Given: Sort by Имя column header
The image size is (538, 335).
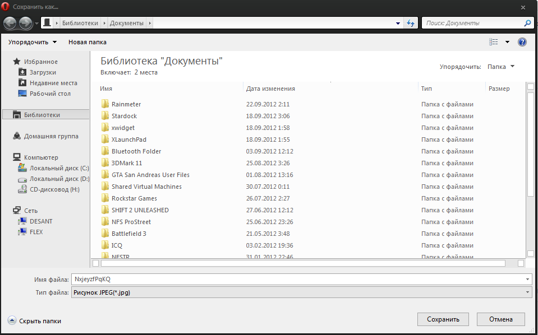Looking at the screenshot, I should (106, 89).
